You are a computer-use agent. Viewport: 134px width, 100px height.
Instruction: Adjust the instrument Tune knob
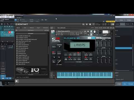click(x=95, y=32)
